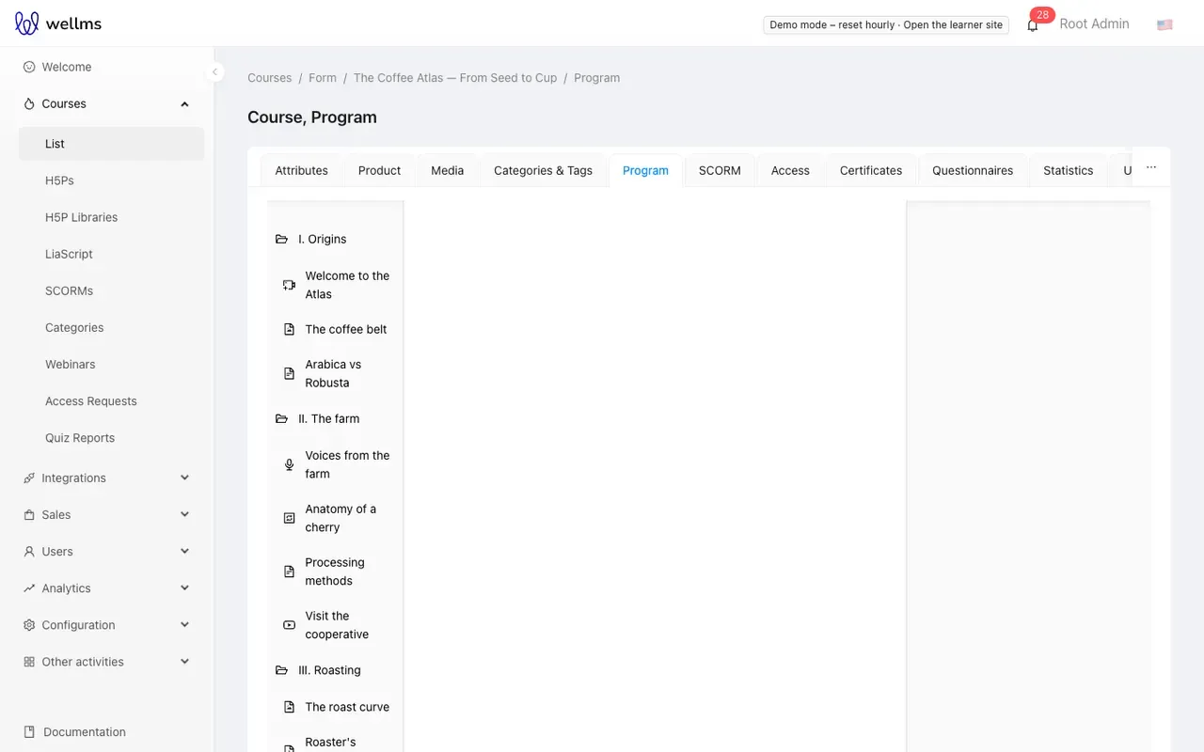Open the Arabica vs Robusta lesson
This screenshot has width=1204, height=752.
333,373
